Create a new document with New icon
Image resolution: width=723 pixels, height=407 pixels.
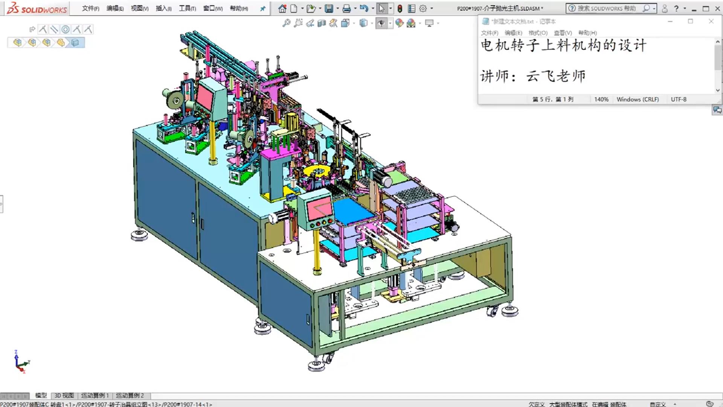click(x=294, y=8)
